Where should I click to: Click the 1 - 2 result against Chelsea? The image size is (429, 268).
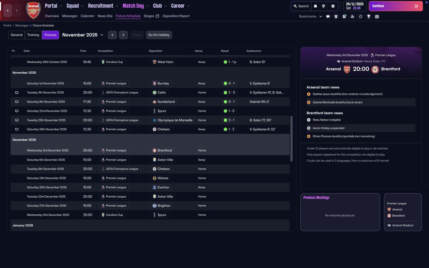(x=228, y=129)
